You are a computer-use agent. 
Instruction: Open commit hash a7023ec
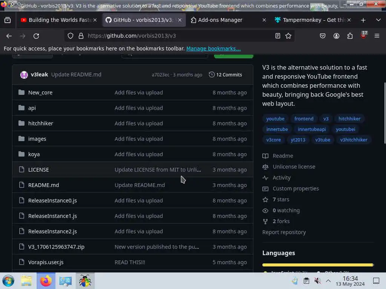(x=161, y=75)
